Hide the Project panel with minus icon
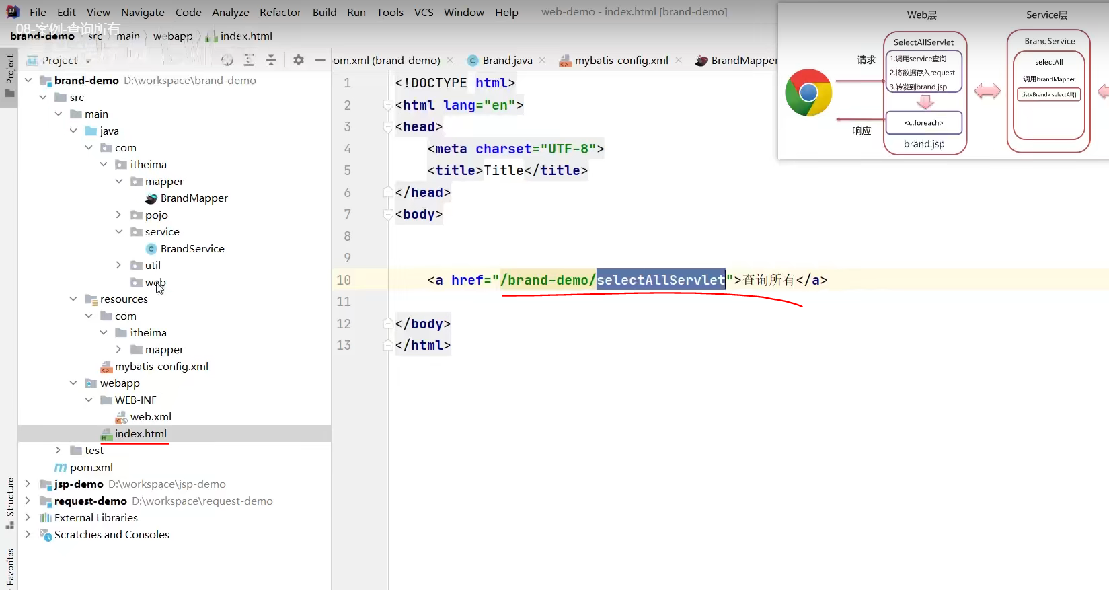Image resolution: width=1109 pixels, height=590 pixels. 320,61
